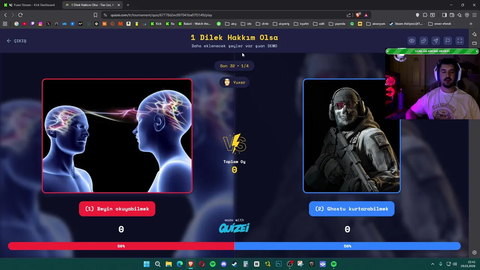Open Steam from the taskbar
The height and width of the screenshot is (270, 480).
(234, 264)
